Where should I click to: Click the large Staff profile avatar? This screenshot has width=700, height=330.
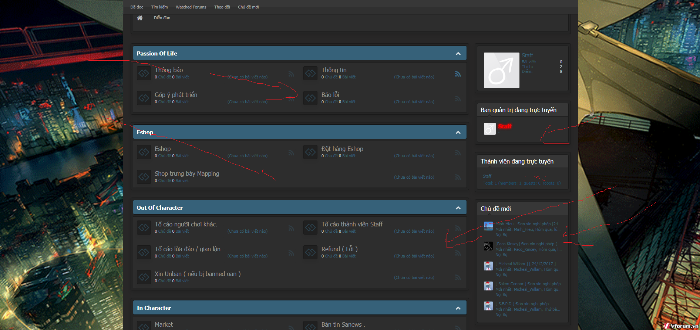click(501, 70)
